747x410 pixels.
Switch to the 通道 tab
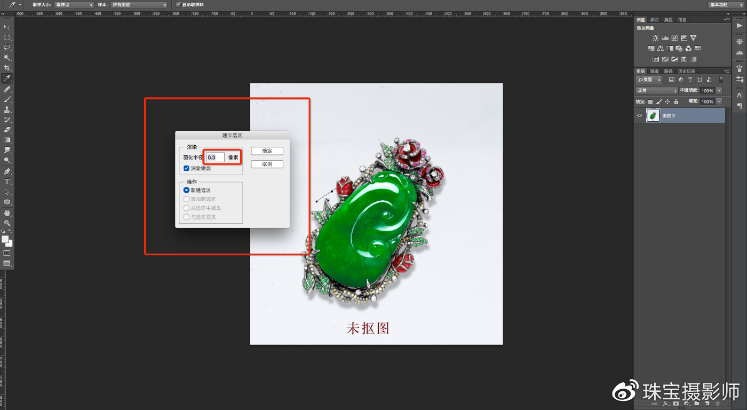coord(654,71)
